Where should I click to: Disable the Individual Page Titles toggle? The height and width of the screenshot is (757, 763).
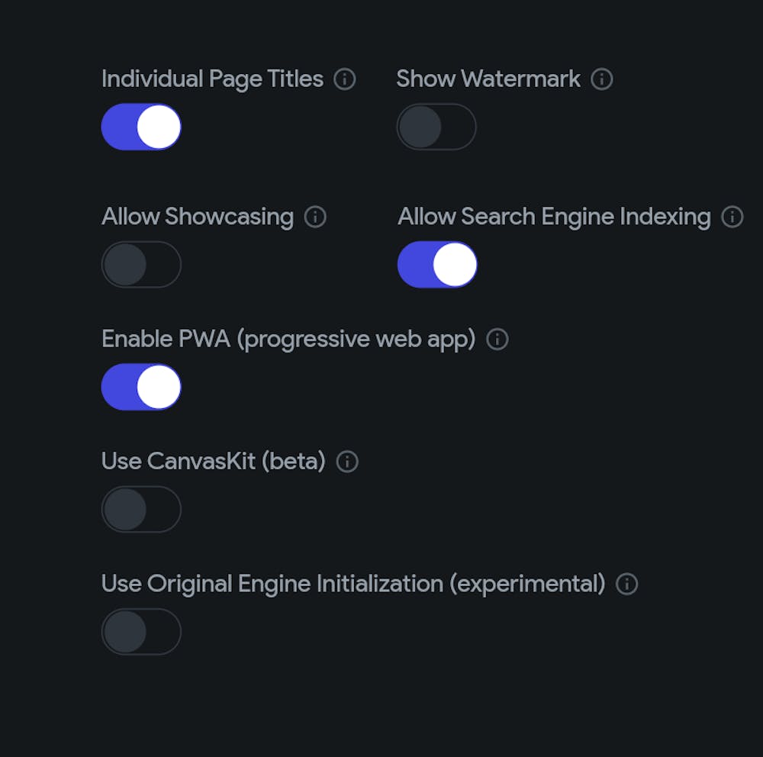pyautogui.click(x=141, y=127)
